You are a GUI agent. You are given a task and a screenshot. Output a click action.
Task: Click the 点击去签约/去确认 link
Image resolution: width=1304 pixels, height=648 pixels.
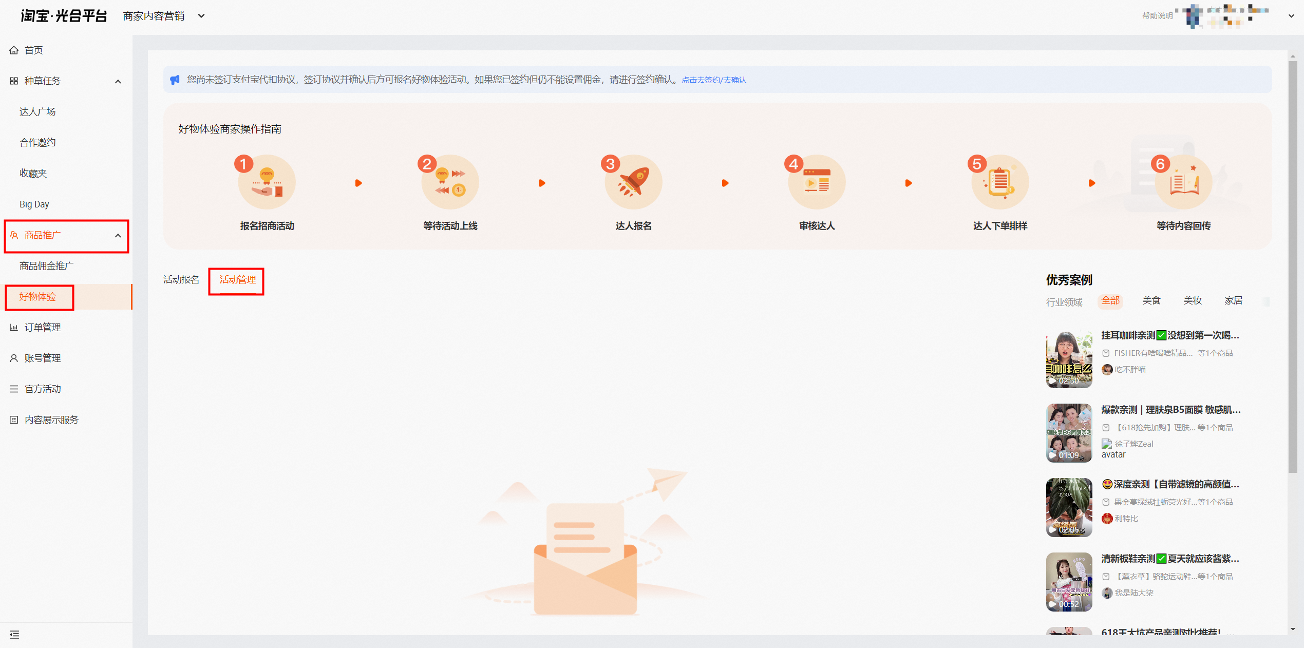point(714,80)
